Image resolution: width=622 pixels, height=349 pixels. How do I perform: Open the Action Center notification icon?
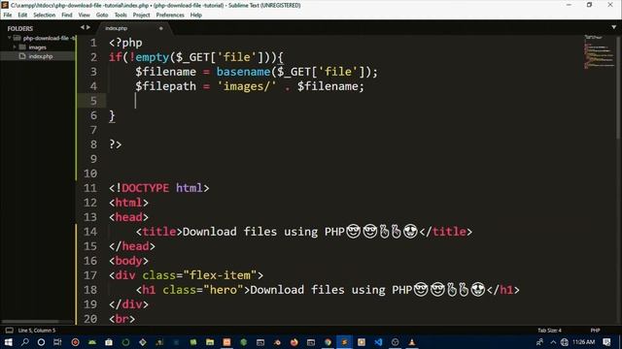click(606, 342)
